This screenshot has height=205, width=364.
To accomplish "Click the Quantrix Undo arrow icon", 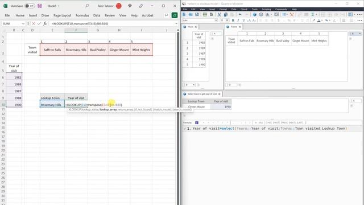I will 240,14.
